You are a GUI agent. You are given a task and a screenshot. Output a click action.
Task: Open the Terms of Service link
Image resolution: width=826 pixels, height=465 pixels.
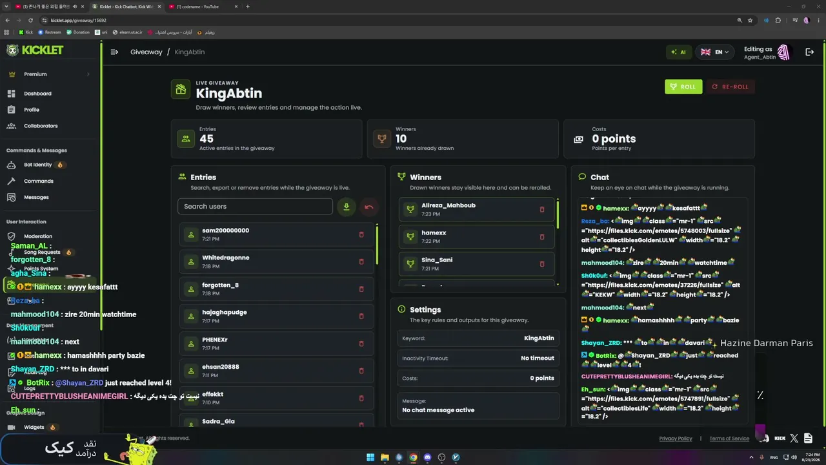[729, 439]
